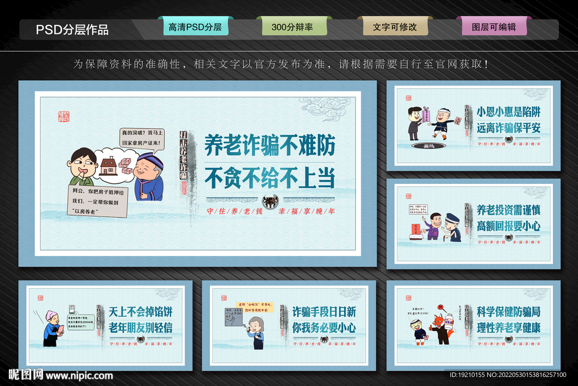This screenshot has width=578, height=386.
Task: Click the PSD分层作品 title text
Action: pos(72,29)
